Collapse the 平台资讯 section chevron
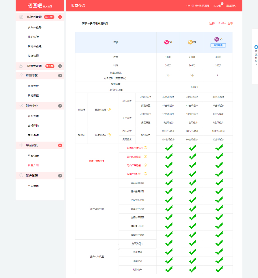 pos(60,145)
